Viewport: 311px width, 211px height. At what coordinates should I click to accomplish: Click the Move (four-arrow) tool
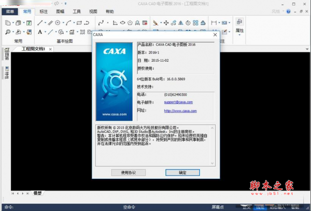(x=166, y=23)
